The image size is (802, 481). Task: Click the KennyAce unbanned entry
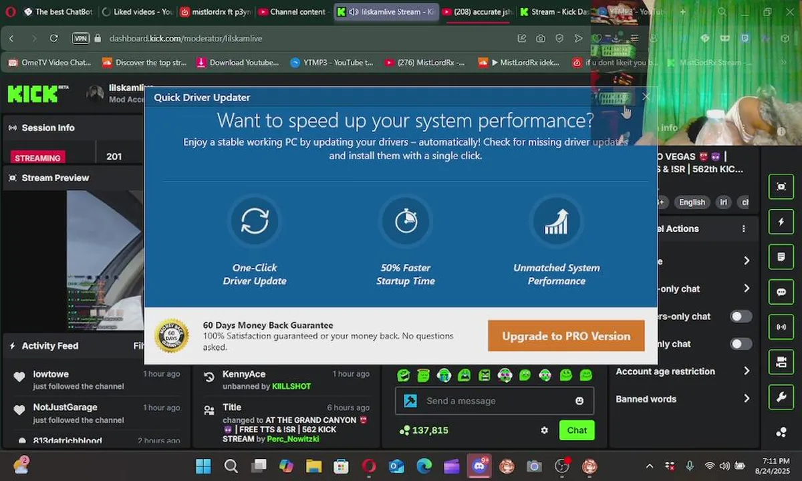click(287, 379)
